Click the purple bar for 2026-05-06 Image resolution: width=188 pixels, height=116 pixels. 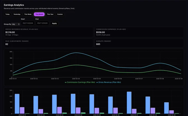click(116, 110)
